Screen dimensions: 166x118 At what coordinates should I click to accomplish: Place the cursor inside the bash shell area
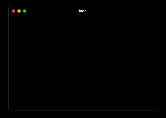pyautogui.click(x=83, y=63)
